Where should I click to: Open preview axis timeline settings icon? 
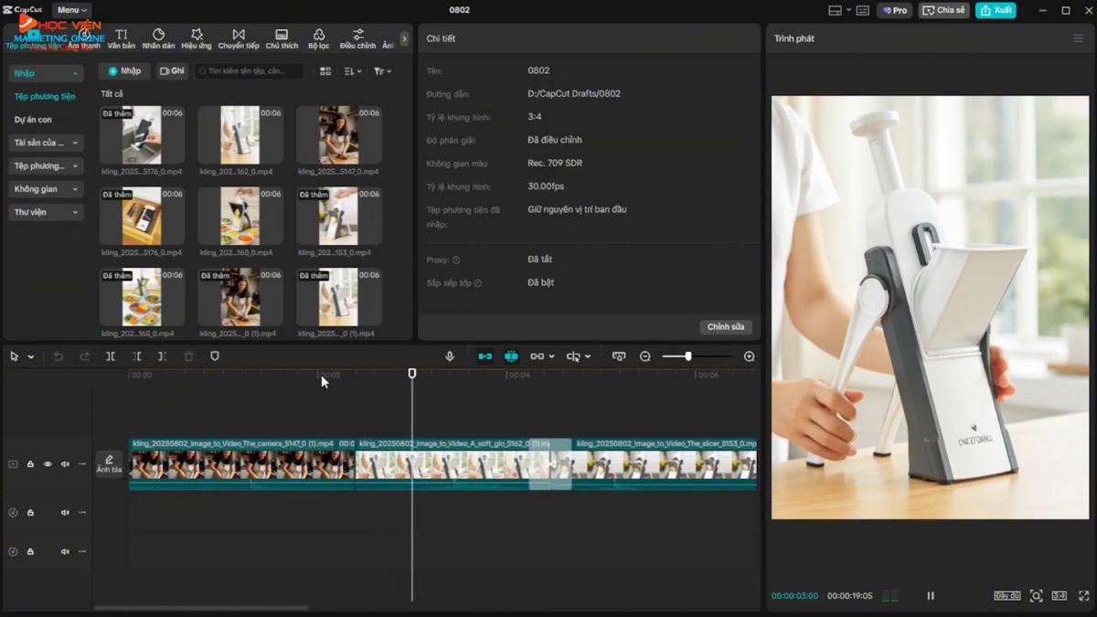click(x=619, y=356)
